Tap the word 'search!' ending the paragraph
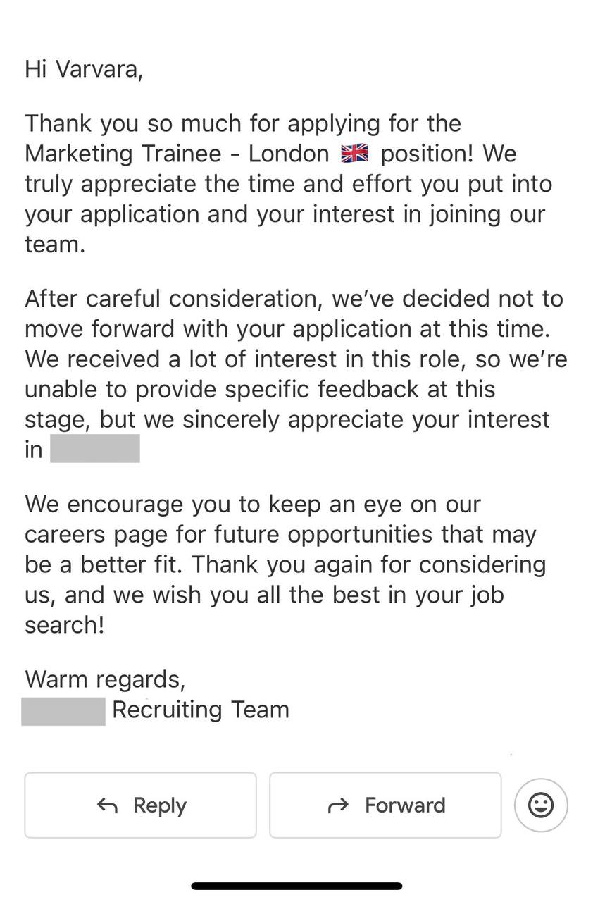Screen dimensions: 593x902 (x=65, y=624)
